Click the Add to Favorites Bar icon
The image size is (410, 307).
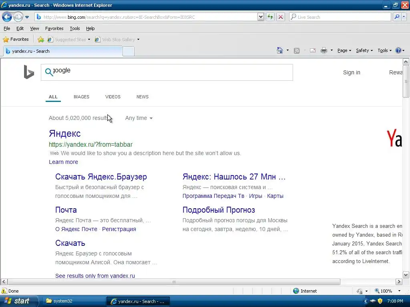point(41,40)
